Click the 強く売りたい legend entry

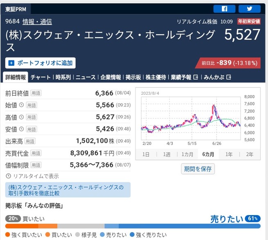[x=148, y=235]
